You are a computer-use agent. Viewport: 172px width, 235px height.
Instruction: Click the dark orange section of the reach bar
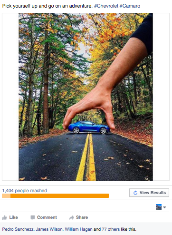coord(59,196)
